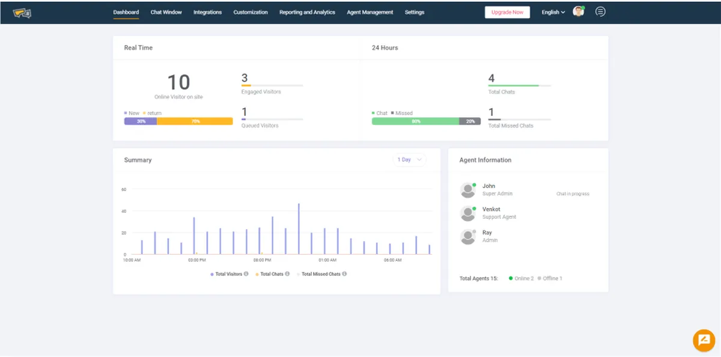The image size is (721, 357).
Task: Expand the English language dropdown
Action: pos(553,12)
